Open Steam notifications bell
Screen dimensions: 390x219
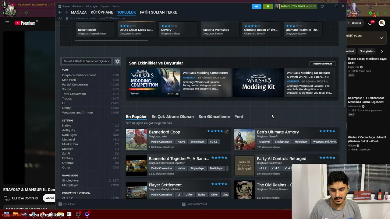click(x=268, y=6)
